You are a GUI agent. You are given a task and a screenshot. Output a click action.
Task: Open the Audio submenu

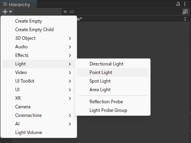pyautogui.click(x=39, y=47)
